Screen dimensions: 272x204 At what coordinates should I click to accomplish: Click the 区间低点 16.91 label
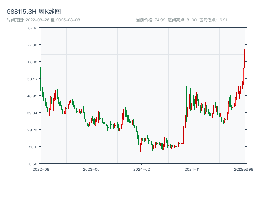213,20
